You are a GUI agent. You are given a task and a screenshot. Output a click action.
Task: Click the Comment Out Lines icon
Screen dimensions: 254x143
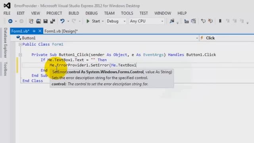coord(203,21)
